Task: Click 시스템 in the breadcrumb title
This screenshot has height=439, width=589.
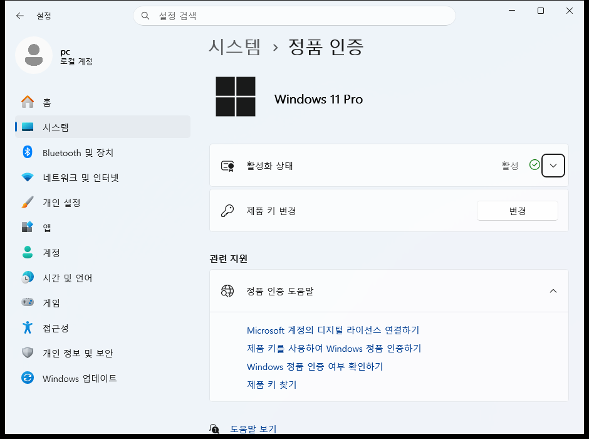Action: click(x=235, y=47)
